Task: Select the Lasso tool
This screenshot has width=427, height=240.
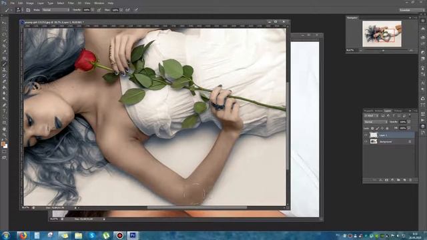Action: pyautogui.click(x=4, y=35)
